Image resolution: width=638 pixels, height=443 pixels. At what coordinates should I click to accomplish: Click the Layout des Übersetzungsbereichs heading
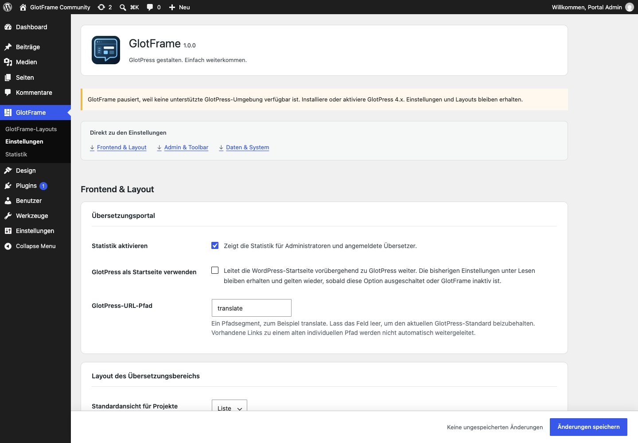146,376
